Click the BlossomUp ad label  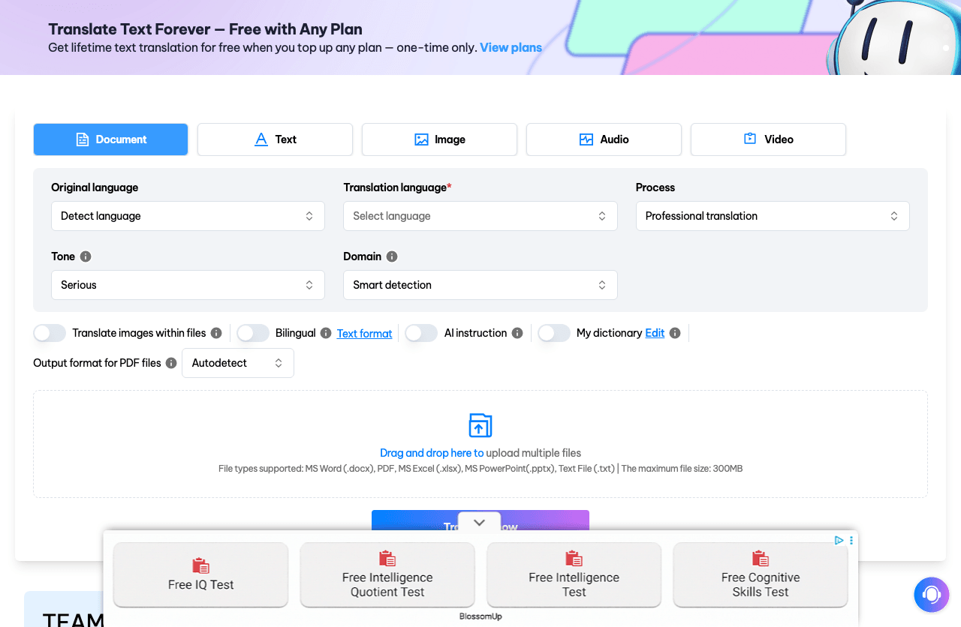click(480, 616)
